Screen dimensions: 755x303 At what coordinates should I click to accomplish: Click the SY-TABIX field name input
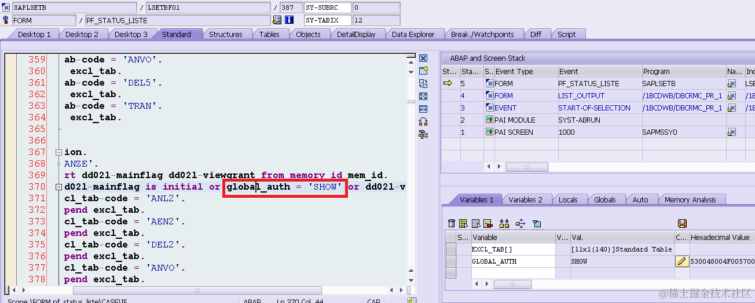328,20
